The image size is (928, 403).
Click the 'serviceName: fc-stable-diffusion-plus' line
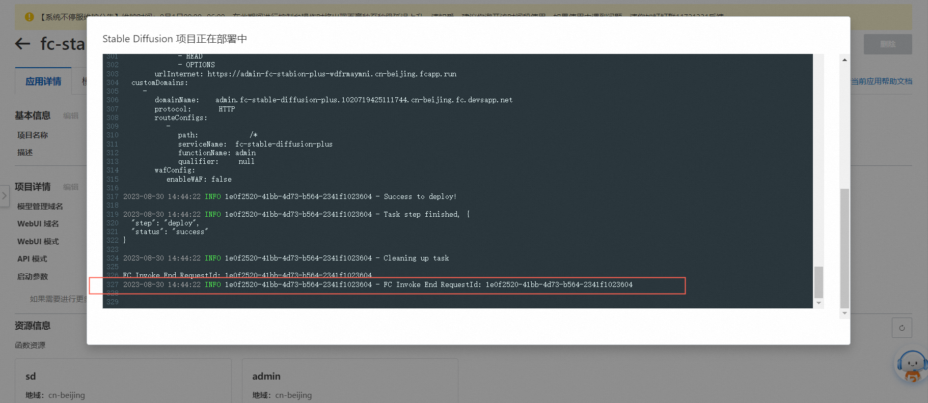point(255,145)
